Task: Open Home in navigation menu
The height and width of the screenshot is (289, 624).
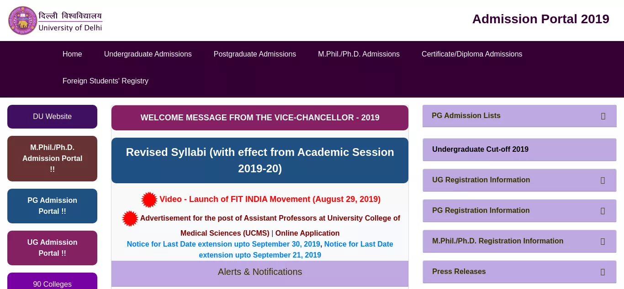Action: [72, 54]
